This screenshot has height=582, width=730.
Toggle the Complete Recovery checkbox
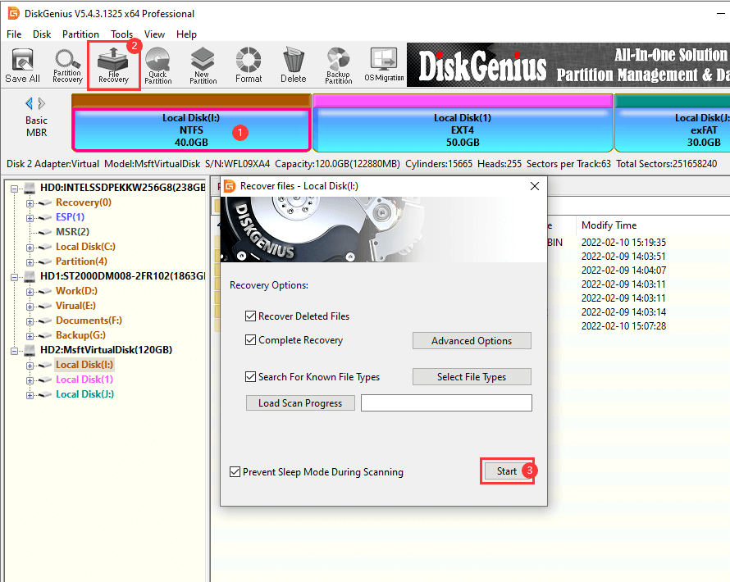[251, 340]
